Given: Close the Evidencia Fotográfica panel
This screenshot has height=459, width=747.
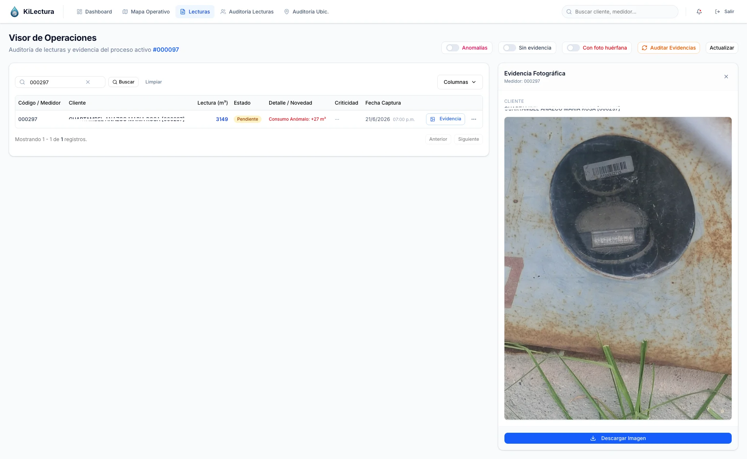Looking at the screenshot, I should 726,77.
